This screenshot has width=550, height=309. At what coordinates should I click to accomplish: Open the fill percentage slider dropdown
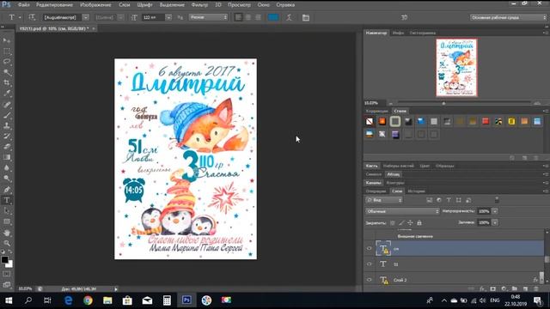(495, 222)
